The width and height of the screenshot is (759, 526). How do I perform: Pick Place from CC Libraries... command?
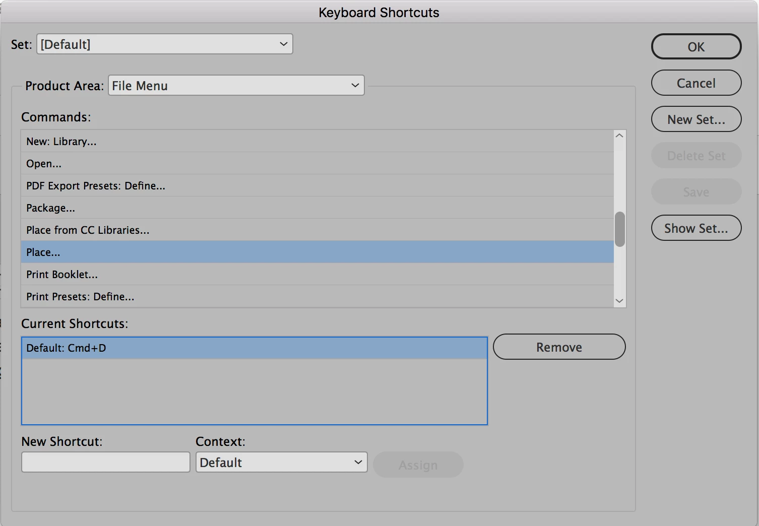pos(317,230)
